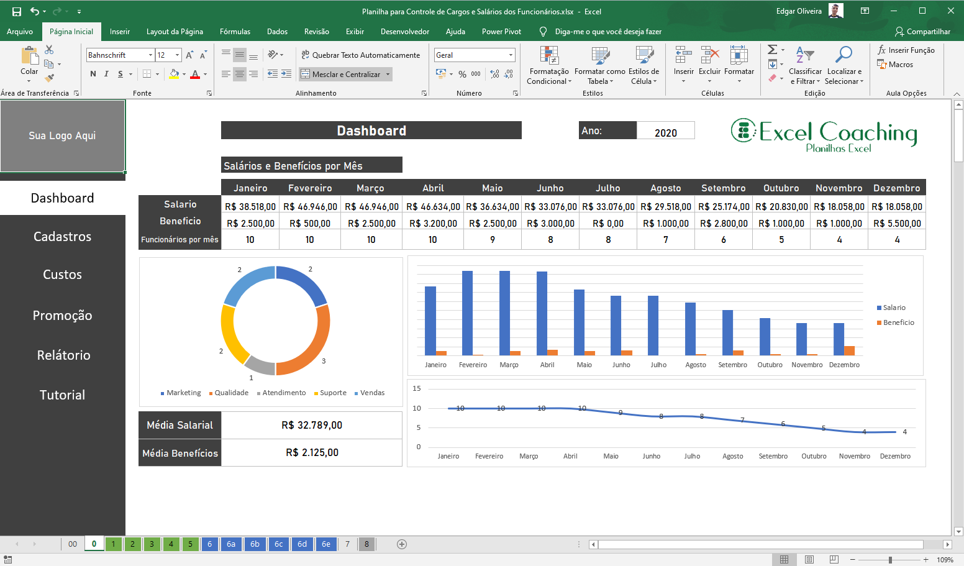Screen dimensions: 964x566
Task: Open the Bahnschrift font name dropdown
Action: coord(150,55)
